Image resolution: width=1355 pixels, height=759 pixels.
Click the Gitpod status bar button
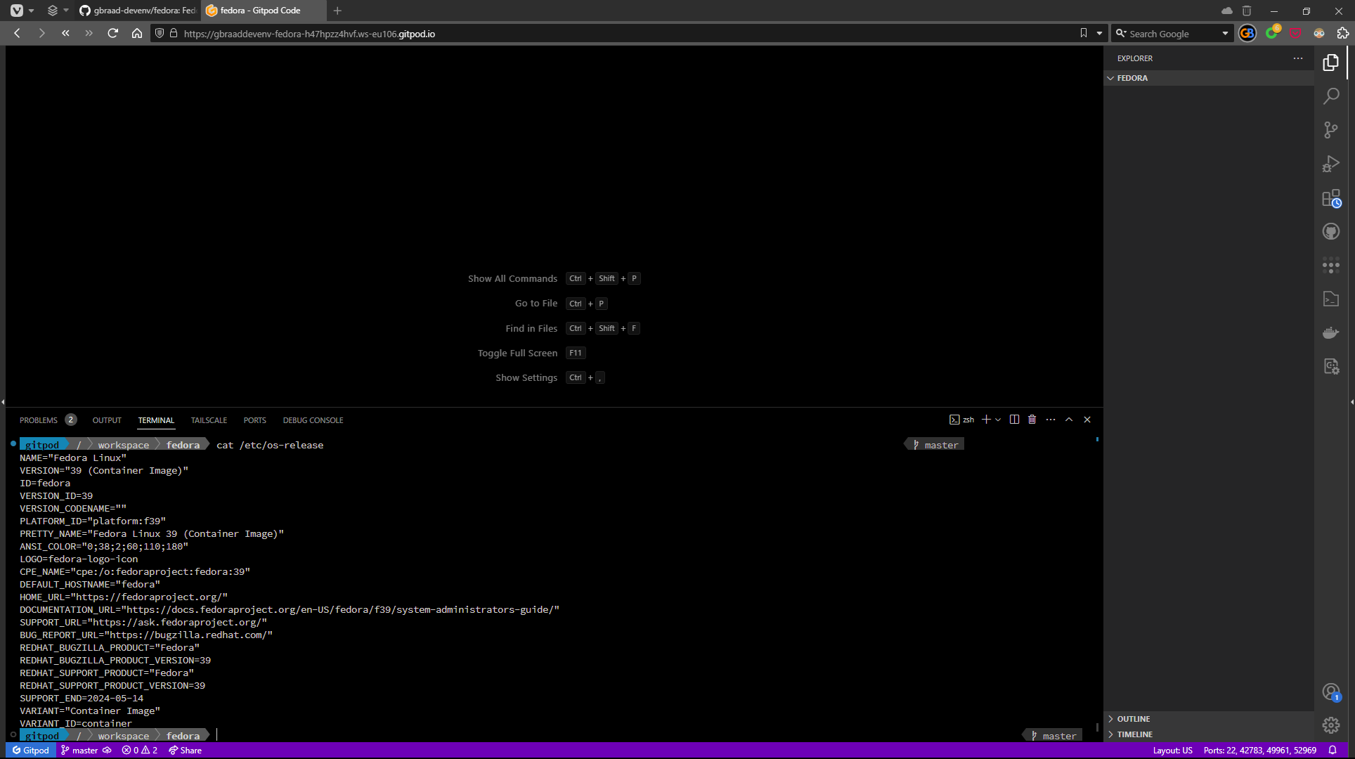point(30,751)
